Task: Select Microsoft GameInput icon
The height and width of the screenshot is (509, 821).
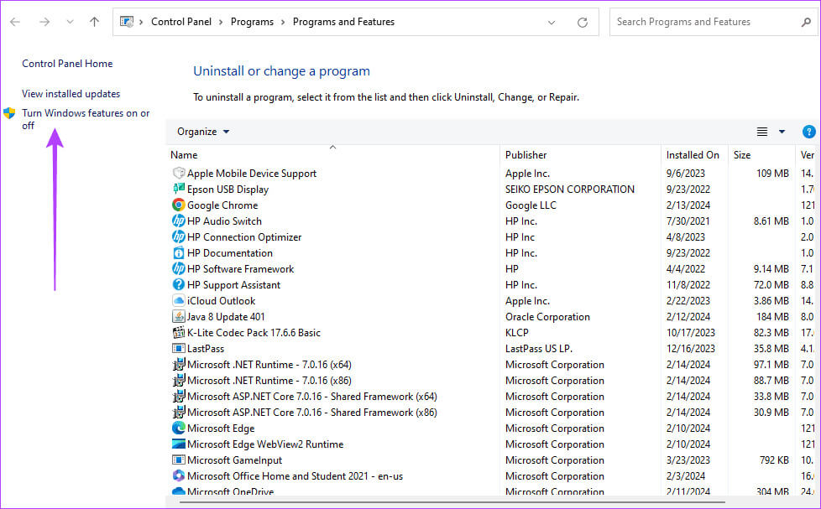Action: [179, 460]
